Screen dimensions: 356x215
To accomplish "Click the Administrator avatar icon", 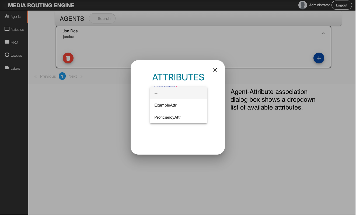I will tap(303, 5).
